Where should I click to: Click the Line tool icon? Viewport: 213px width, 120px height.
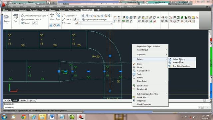64,19
